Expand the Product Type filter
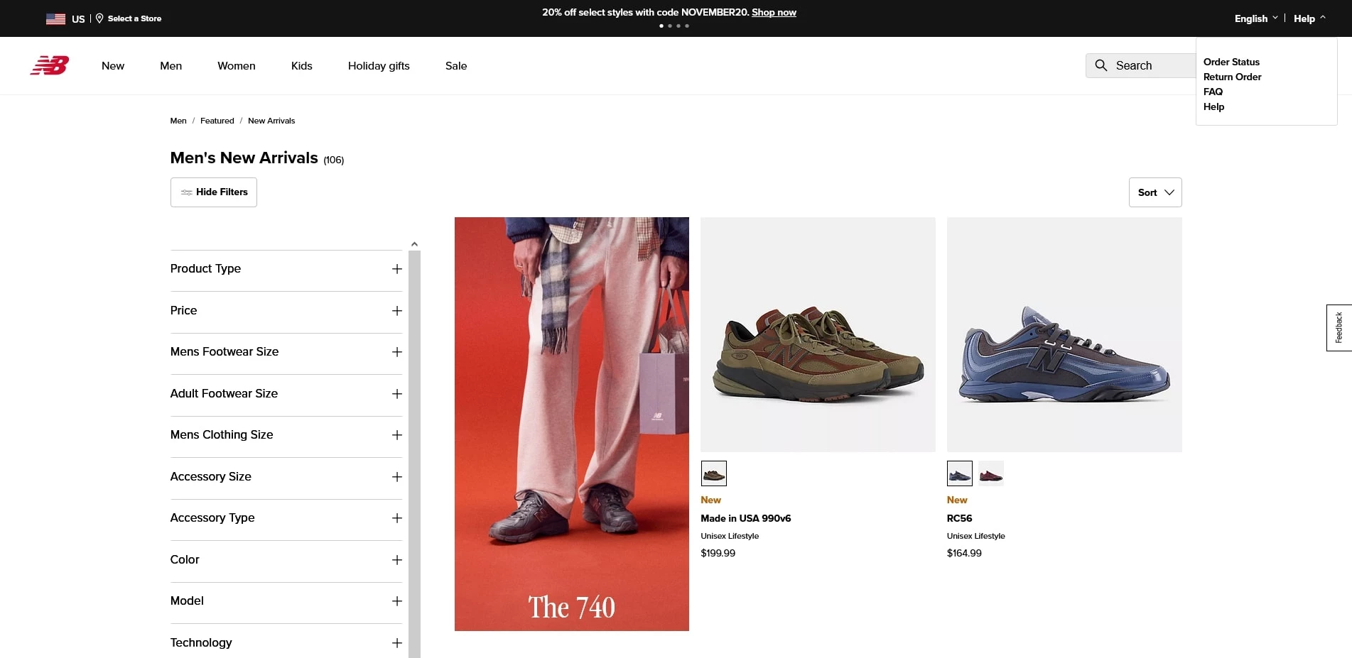The image size is (1352, 658). [x=396, y=270]
